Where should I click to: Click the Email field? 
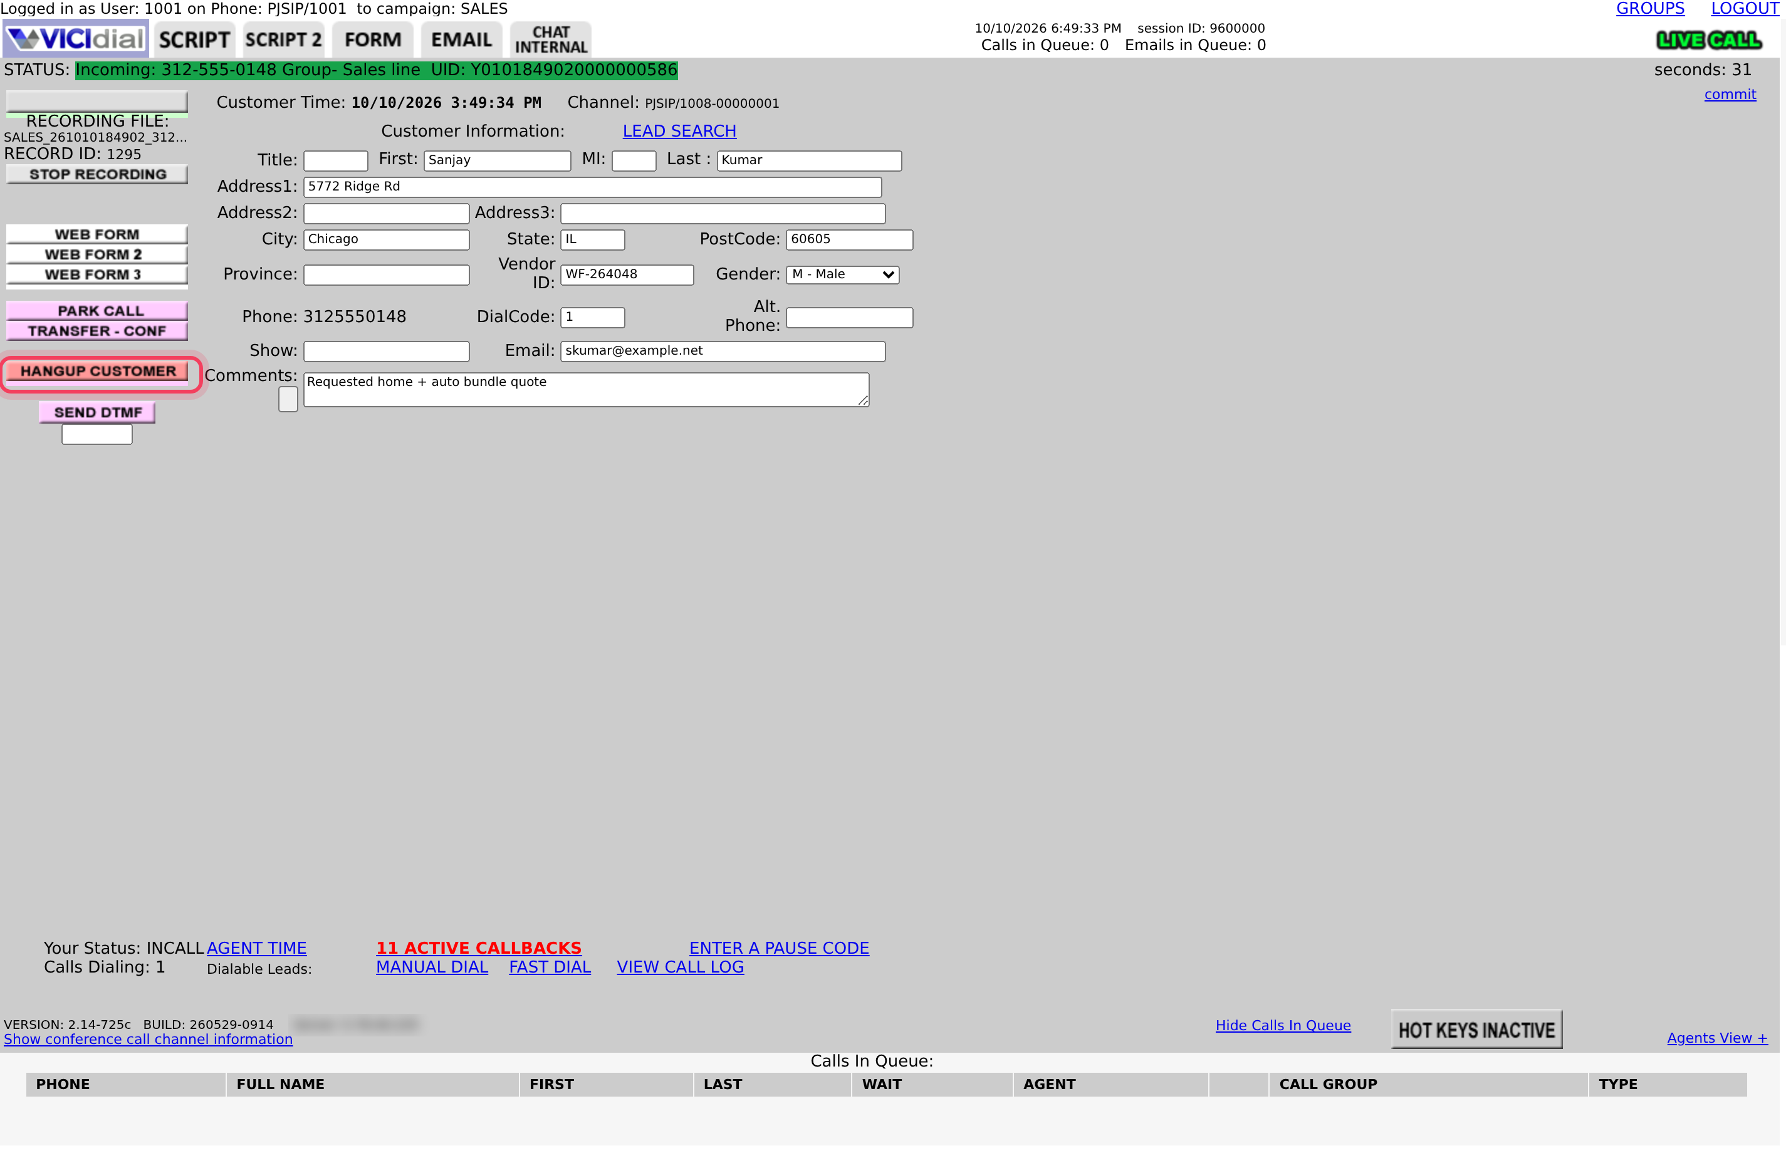coord(723,351)
